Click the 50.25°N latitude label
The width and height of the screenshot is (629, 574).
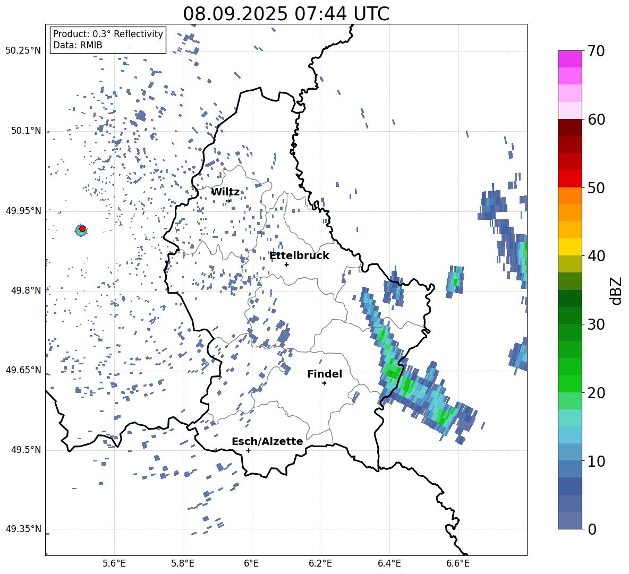tap(23, 50)
